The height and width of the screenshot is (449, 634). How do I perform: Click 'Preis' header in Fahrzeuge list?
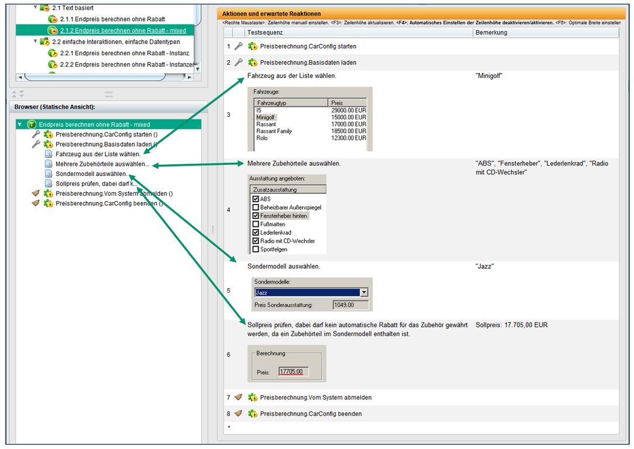click(x=347, y=103)
